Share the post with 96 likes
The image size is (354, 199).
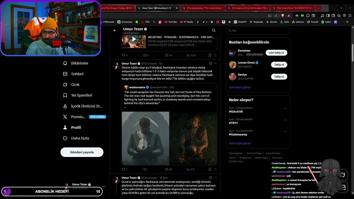(215, 169)
